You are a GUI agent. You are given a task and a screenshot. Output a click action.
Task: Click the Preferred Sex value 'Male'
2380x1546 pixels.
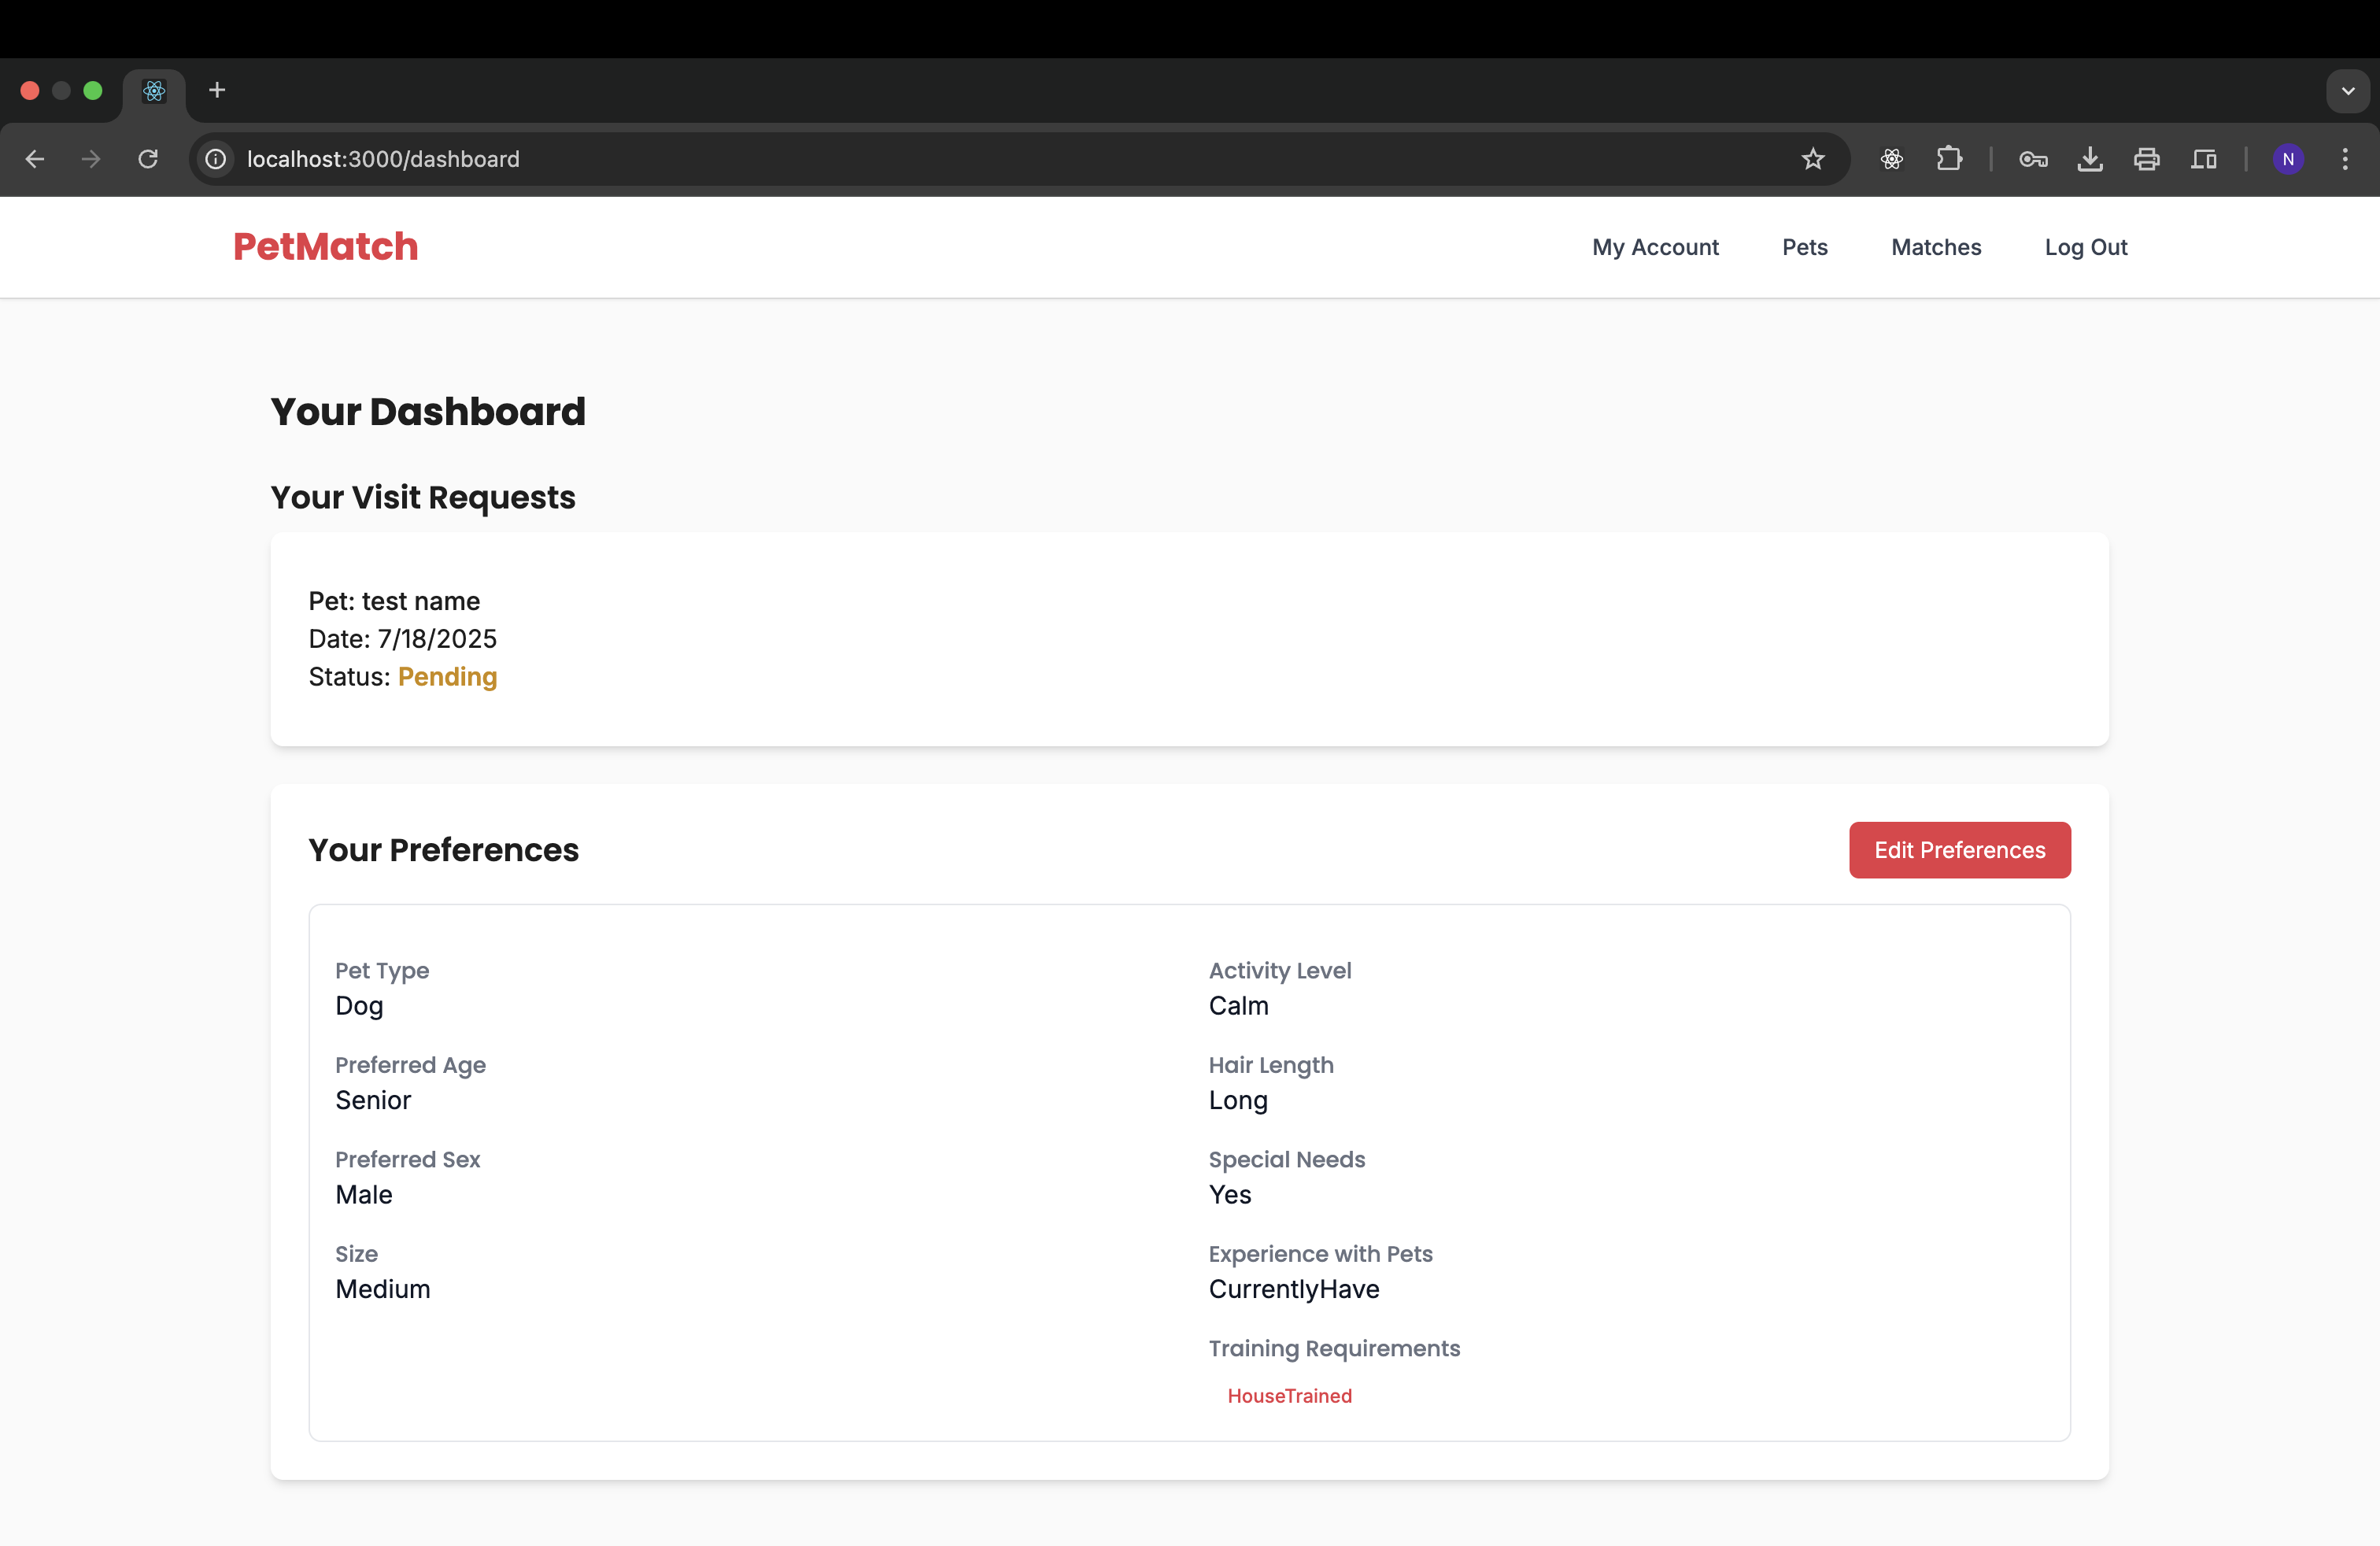click(364, 1195)
